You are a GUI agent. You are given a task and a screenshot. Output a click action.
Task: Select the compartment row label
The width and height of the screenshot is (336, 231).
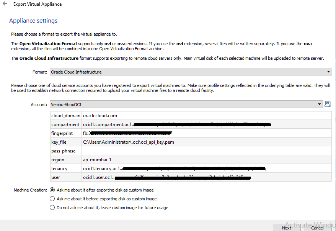click(x=66, y=125)
